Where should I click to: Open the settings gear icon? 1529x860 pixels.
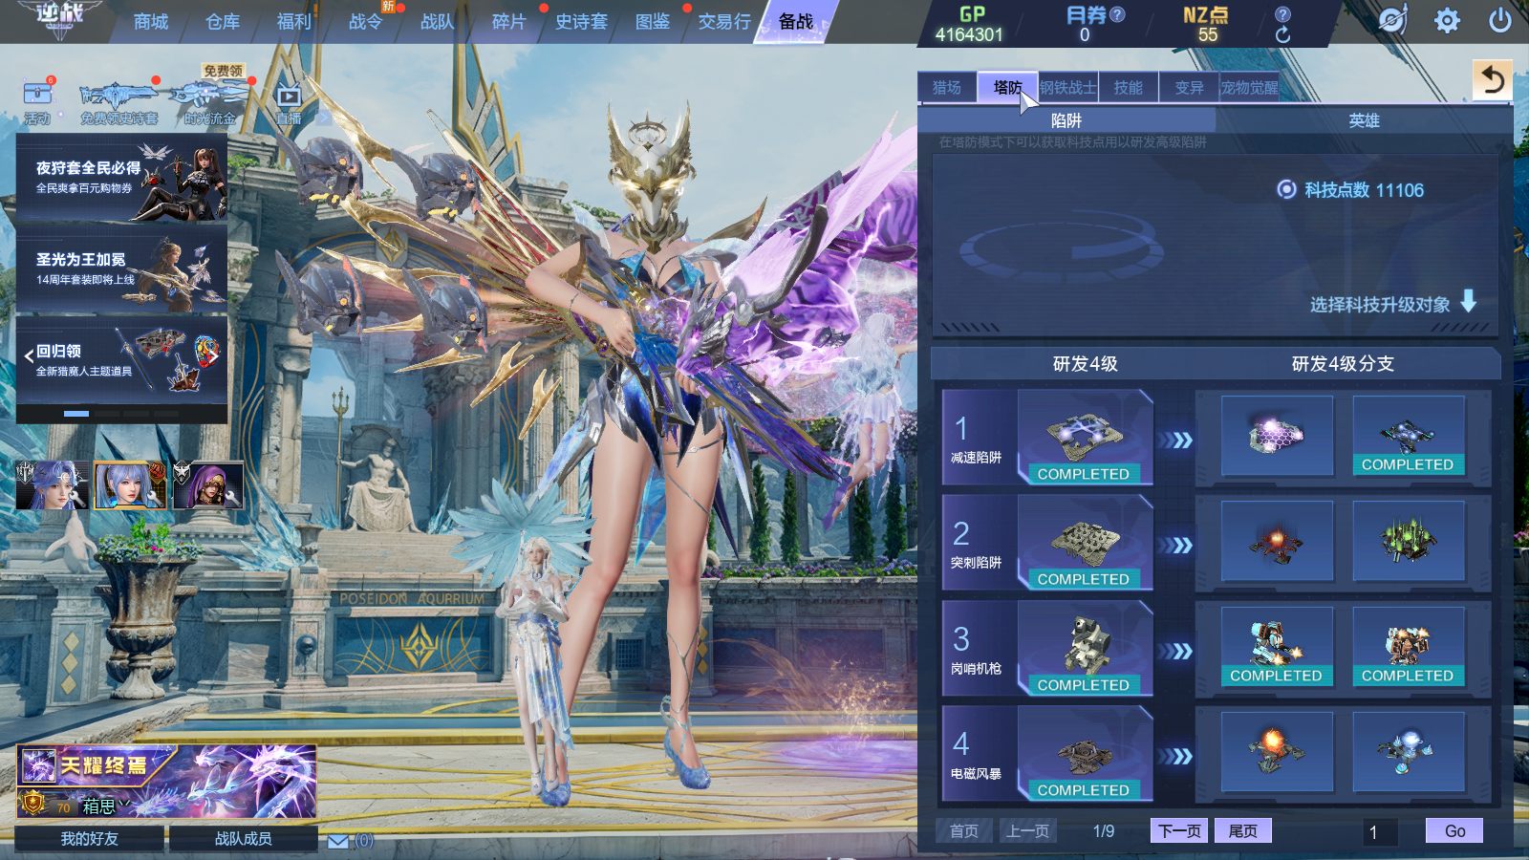tap(1447, 20)
